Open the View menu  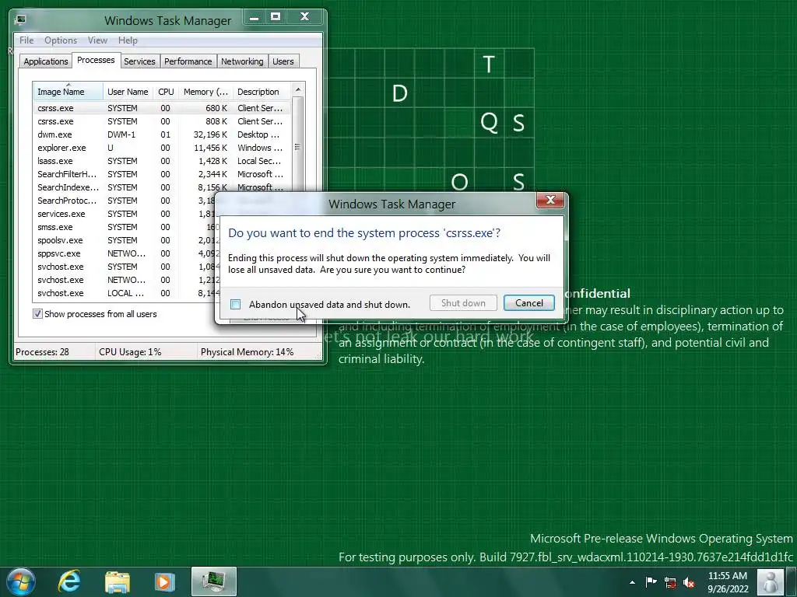(x=97, y=40)
